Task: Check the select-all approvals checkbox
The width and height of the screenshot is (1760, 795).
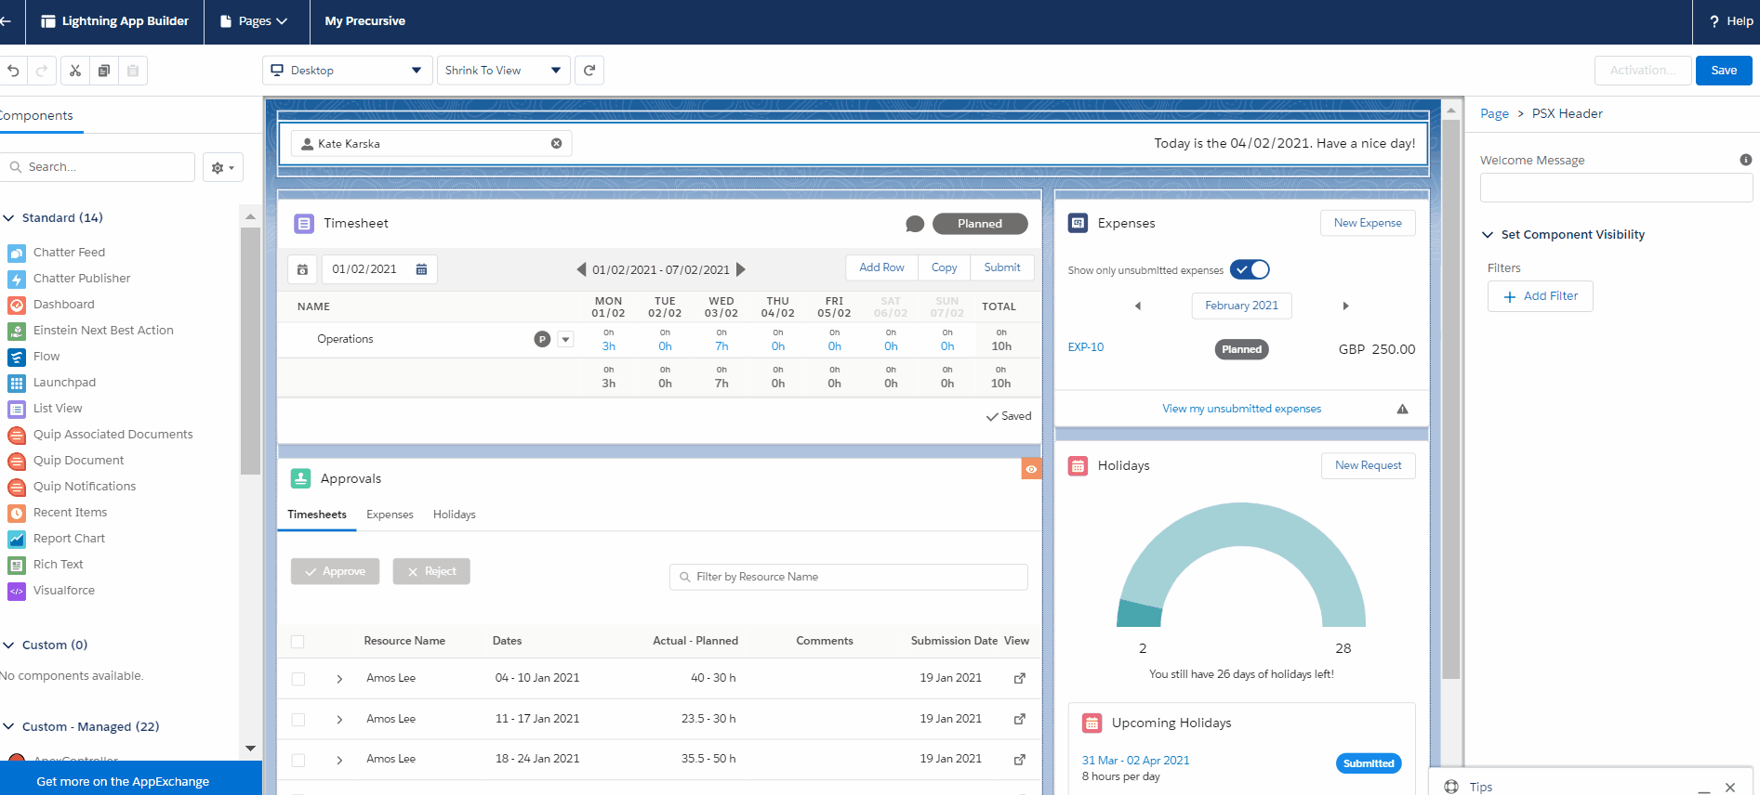Action: 298,642
